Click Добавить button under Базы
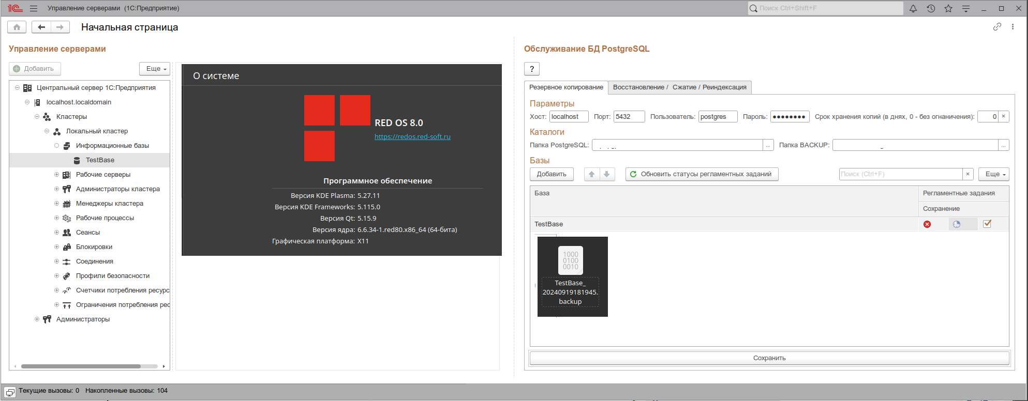1028x401 pixels. point(552,174)
